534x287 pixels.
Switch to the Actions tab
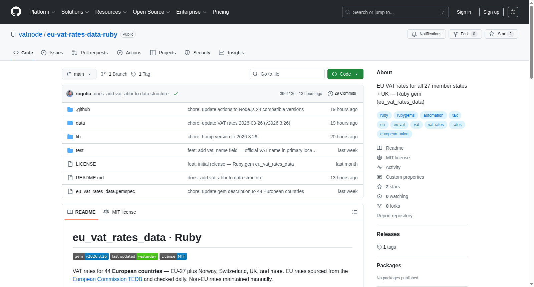[129, 53]
